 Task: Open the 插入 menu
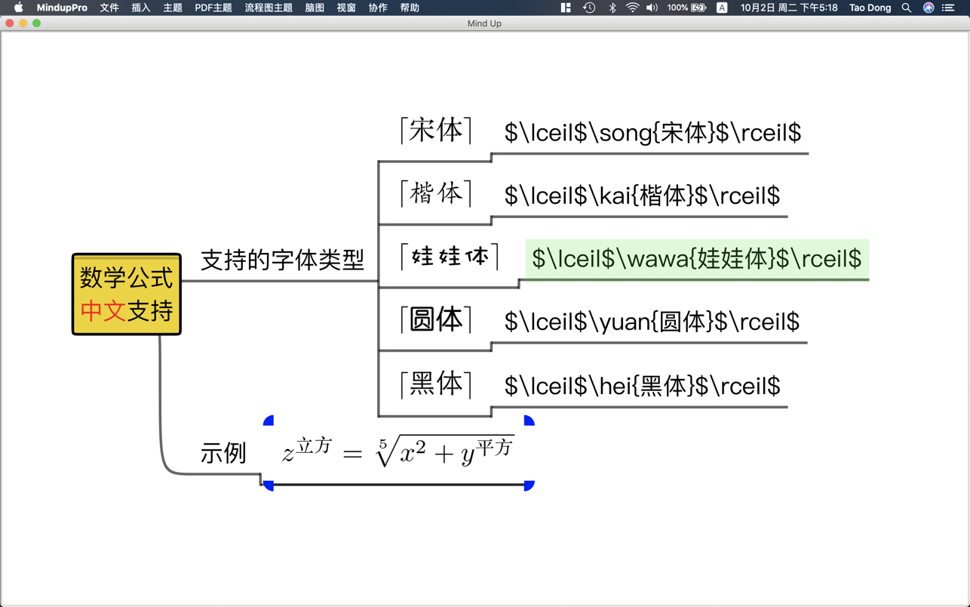(x=141, y=8)
